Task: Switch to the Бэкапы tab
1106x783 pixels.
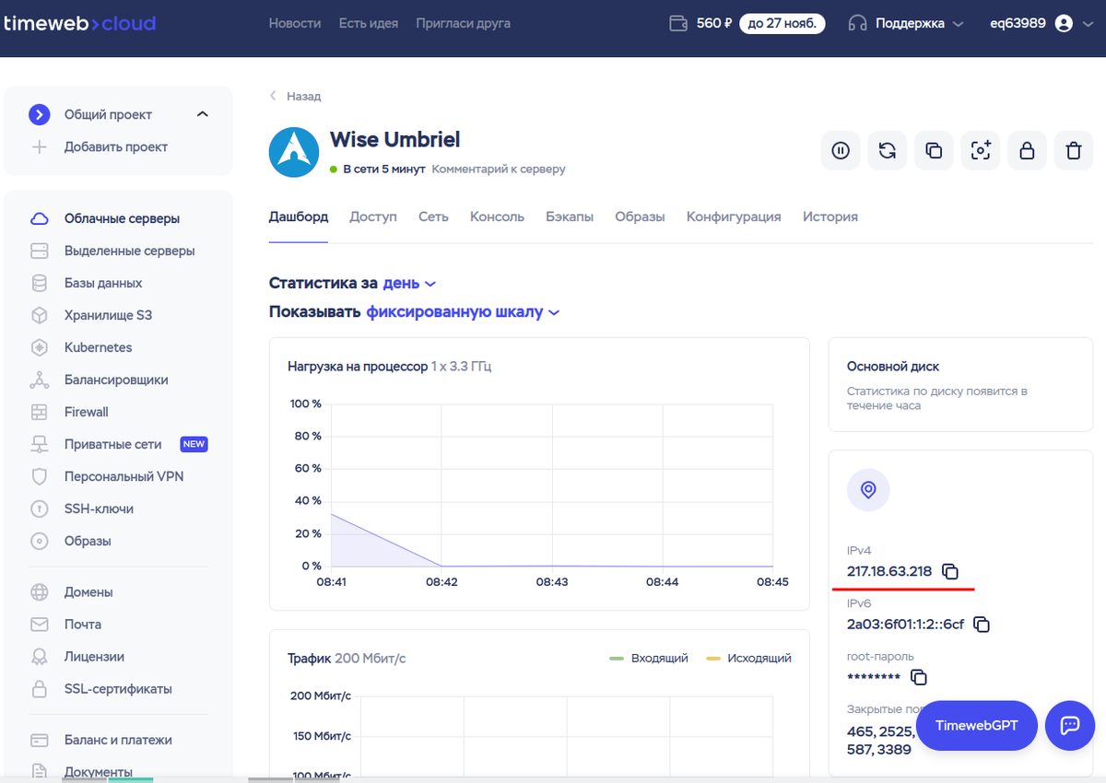Action: (570, 216)
